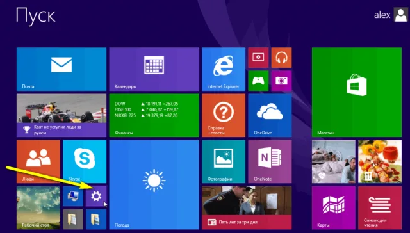This screenshot has height=233, width=410.
Task: Launch the Skype tile
Action: (85, 161)
